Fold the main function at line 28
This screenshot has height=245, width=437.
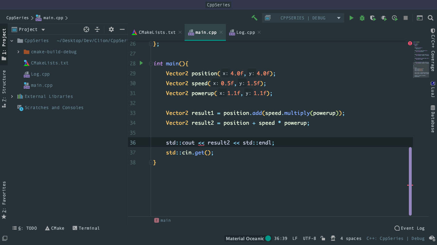click(151, 63)
